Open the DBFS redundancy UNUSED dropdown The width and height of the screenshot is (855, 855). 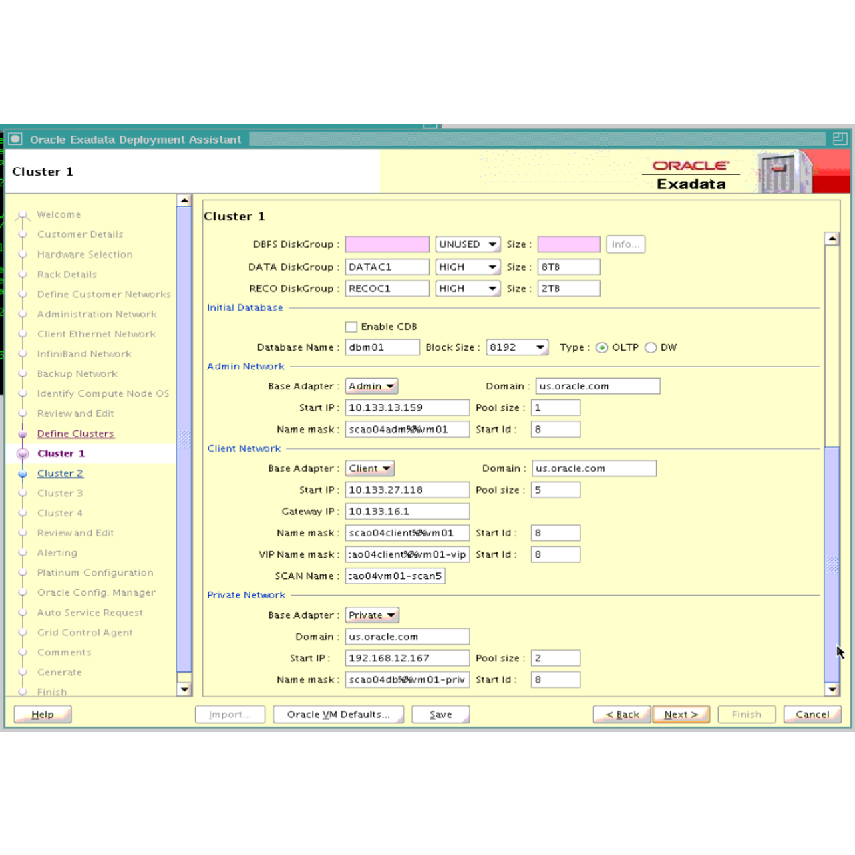click(468, 244)
